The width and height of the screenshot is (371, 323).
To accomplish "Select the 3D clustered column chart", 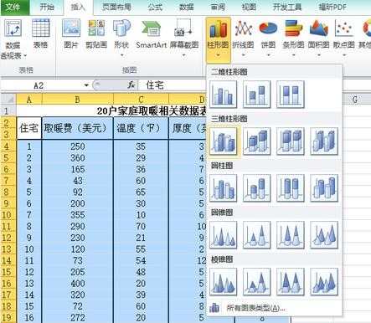I will click(x=223, y=141).
